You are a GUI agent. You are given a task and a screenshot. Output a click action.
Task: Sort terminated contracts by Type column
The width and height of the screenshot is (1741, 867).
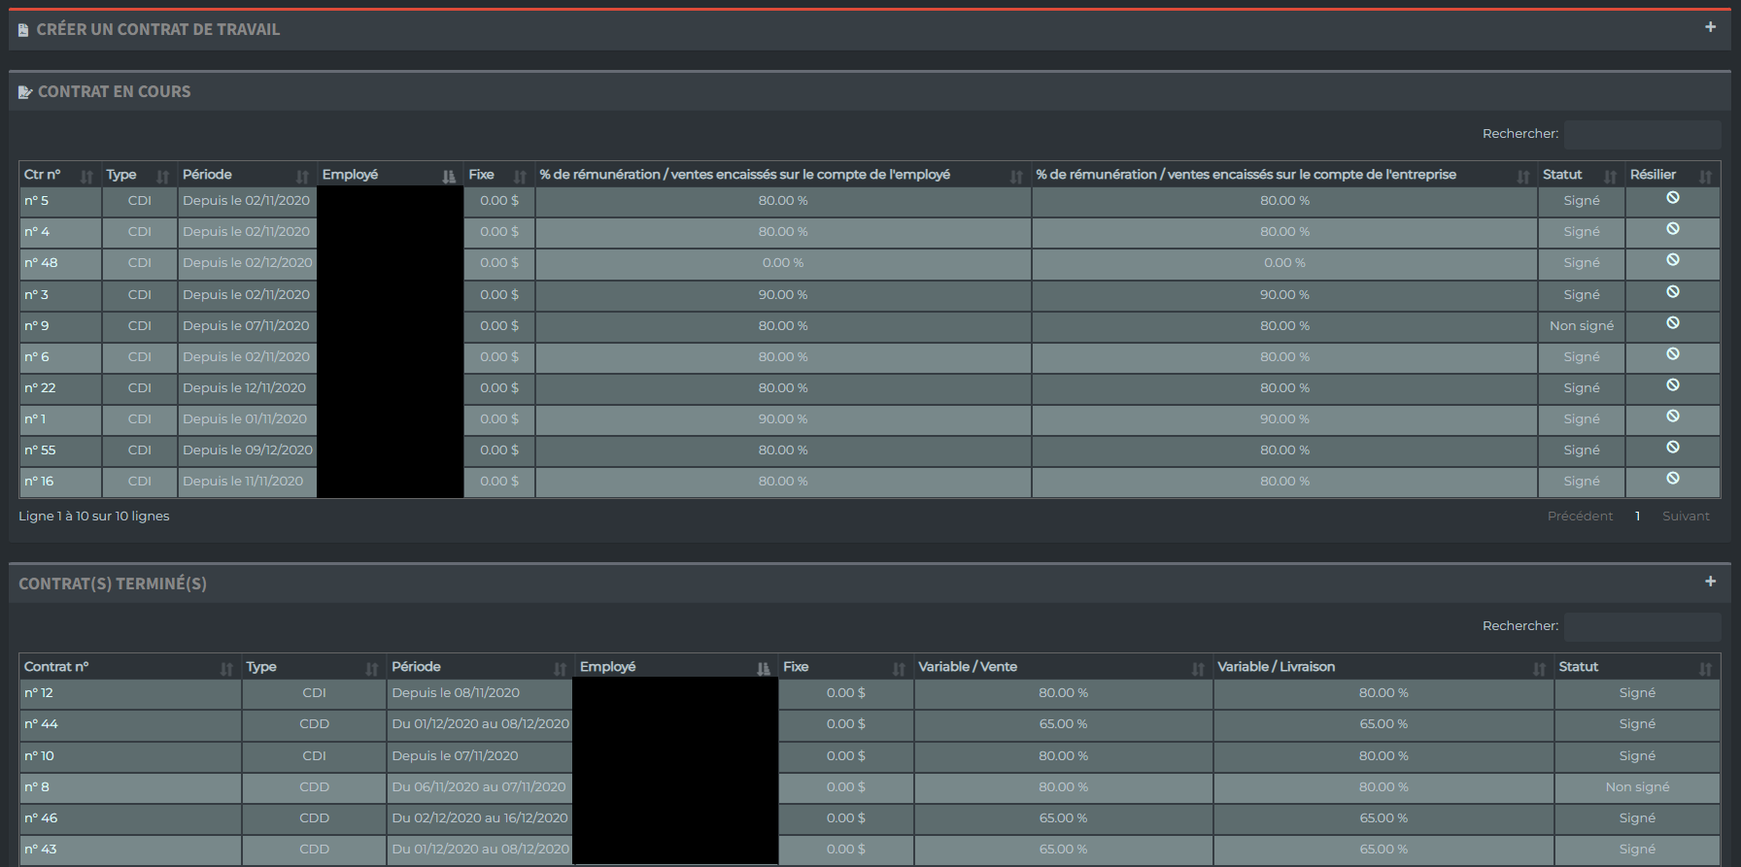[x=314, y=666]
